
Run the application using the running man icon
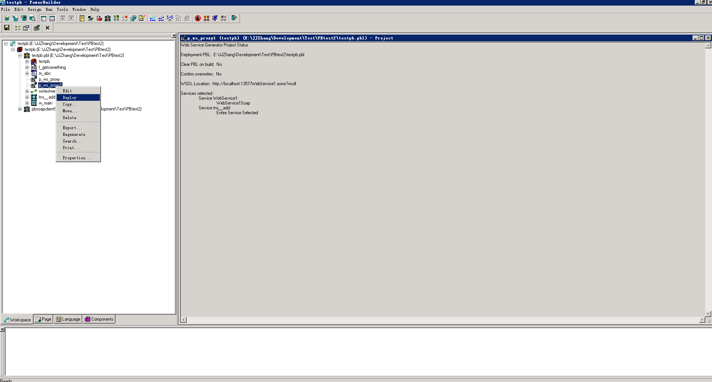[x=215, y=18]
